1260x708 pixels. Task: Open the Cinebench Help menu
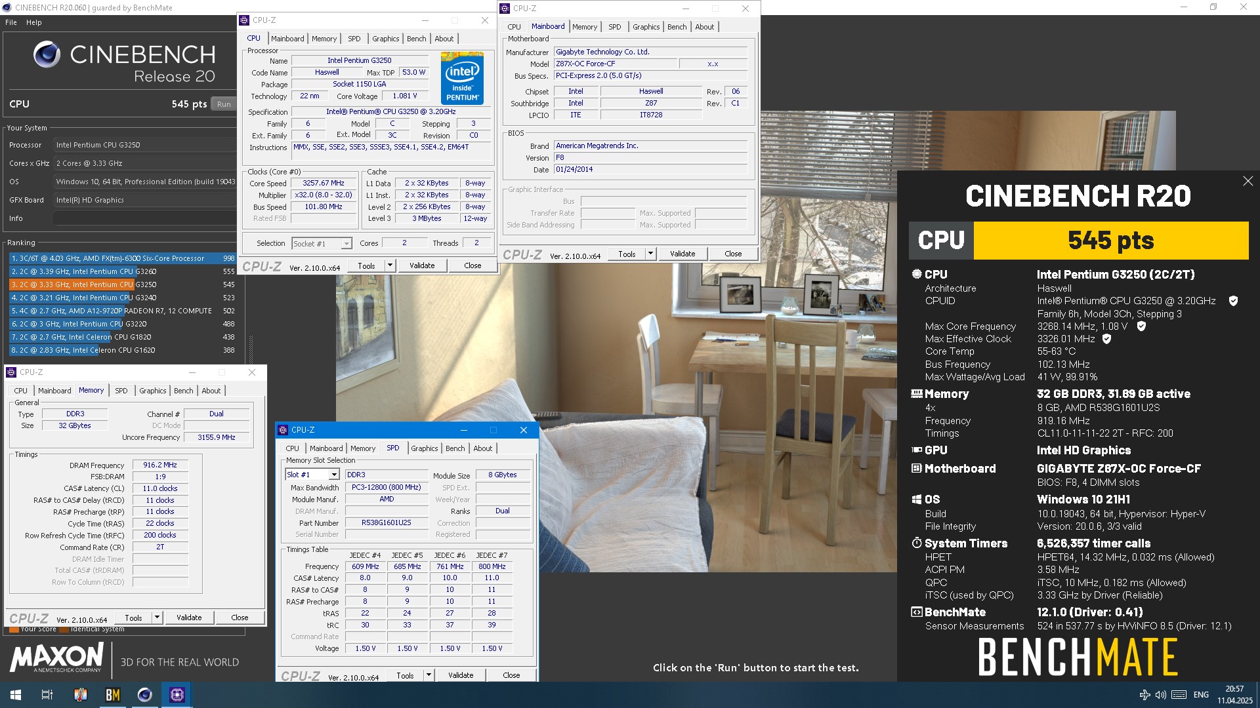pos(34,22)
